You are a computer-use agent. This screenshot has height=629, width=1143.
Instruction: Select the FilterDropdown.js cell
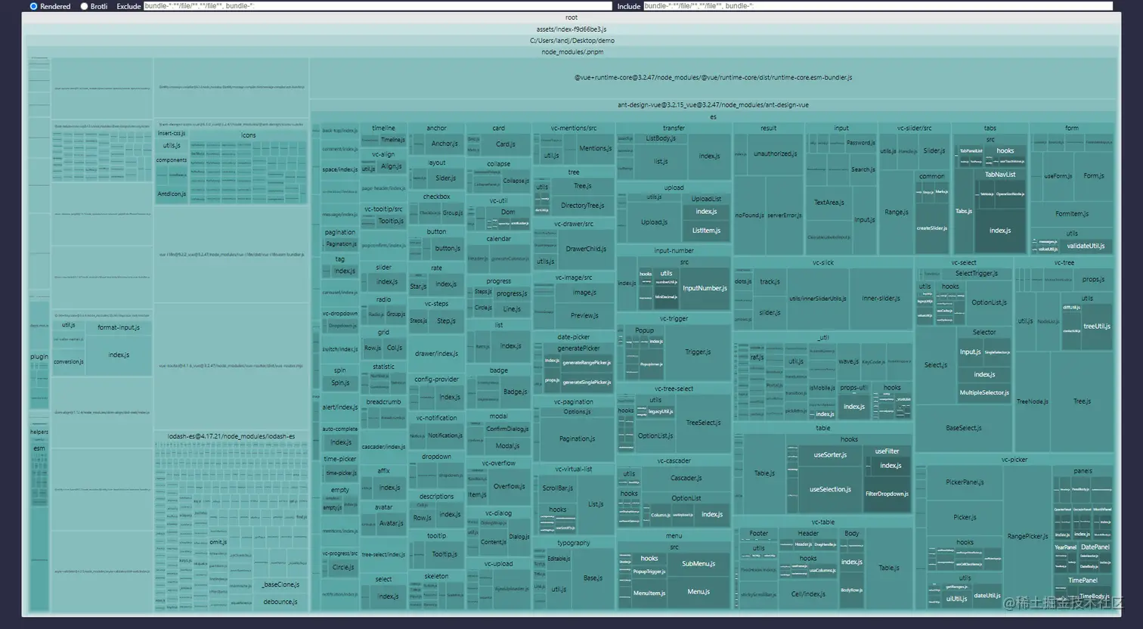887,494
